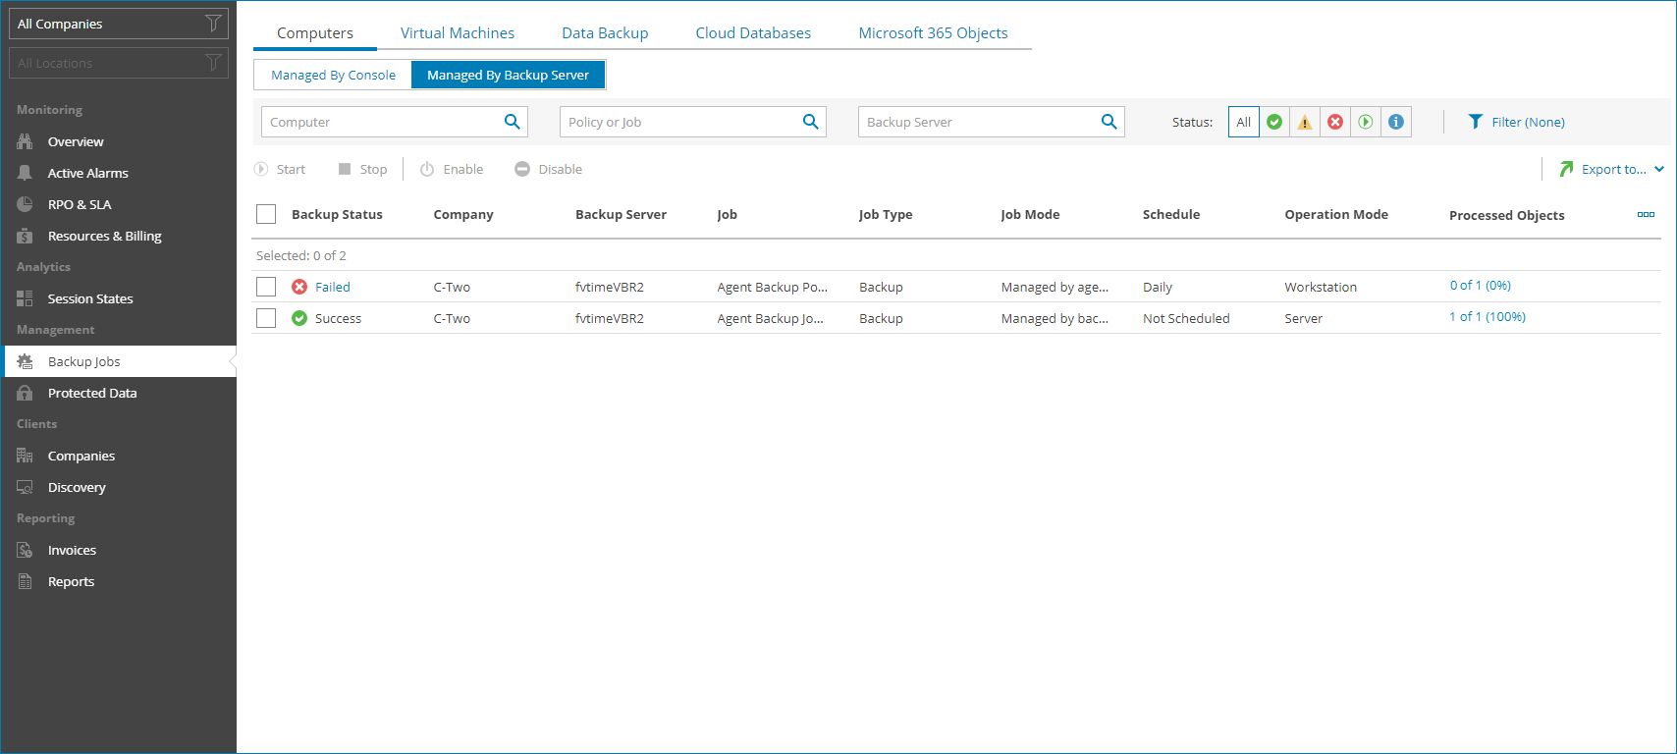This screenshot has height=754, width=1677.
Task: Click the Start job button
Action: [x=280, y=169]
